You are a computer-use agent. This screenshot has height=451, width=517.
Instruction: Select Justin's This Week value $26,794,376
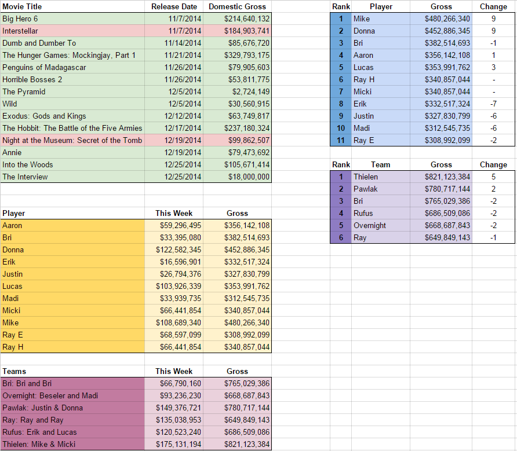click(174, 274)
